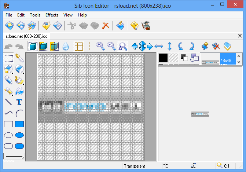The height and width of the screenshot is (172, 246).
Task: Select the filled blue rectangle tool
Action: click(19, 124)
